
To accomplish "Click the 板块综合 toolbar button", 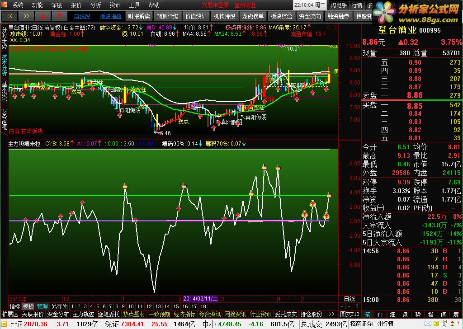I will coord(281,16).
